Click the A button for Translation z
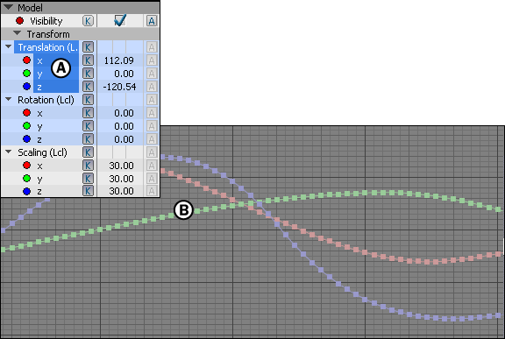The width and height of the screenshot is (505, 339). pyautogui.click(x=152, y=87)
